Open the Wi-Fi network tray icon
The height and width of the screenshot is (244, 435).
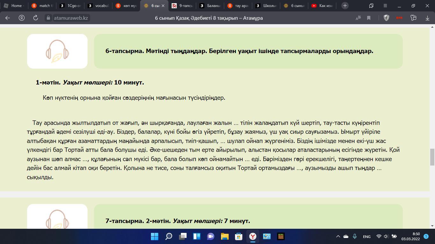point(379,236)
